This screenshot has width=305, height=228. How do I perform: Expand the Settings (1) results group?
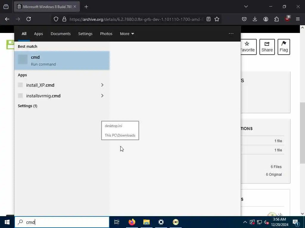point(27,106)
